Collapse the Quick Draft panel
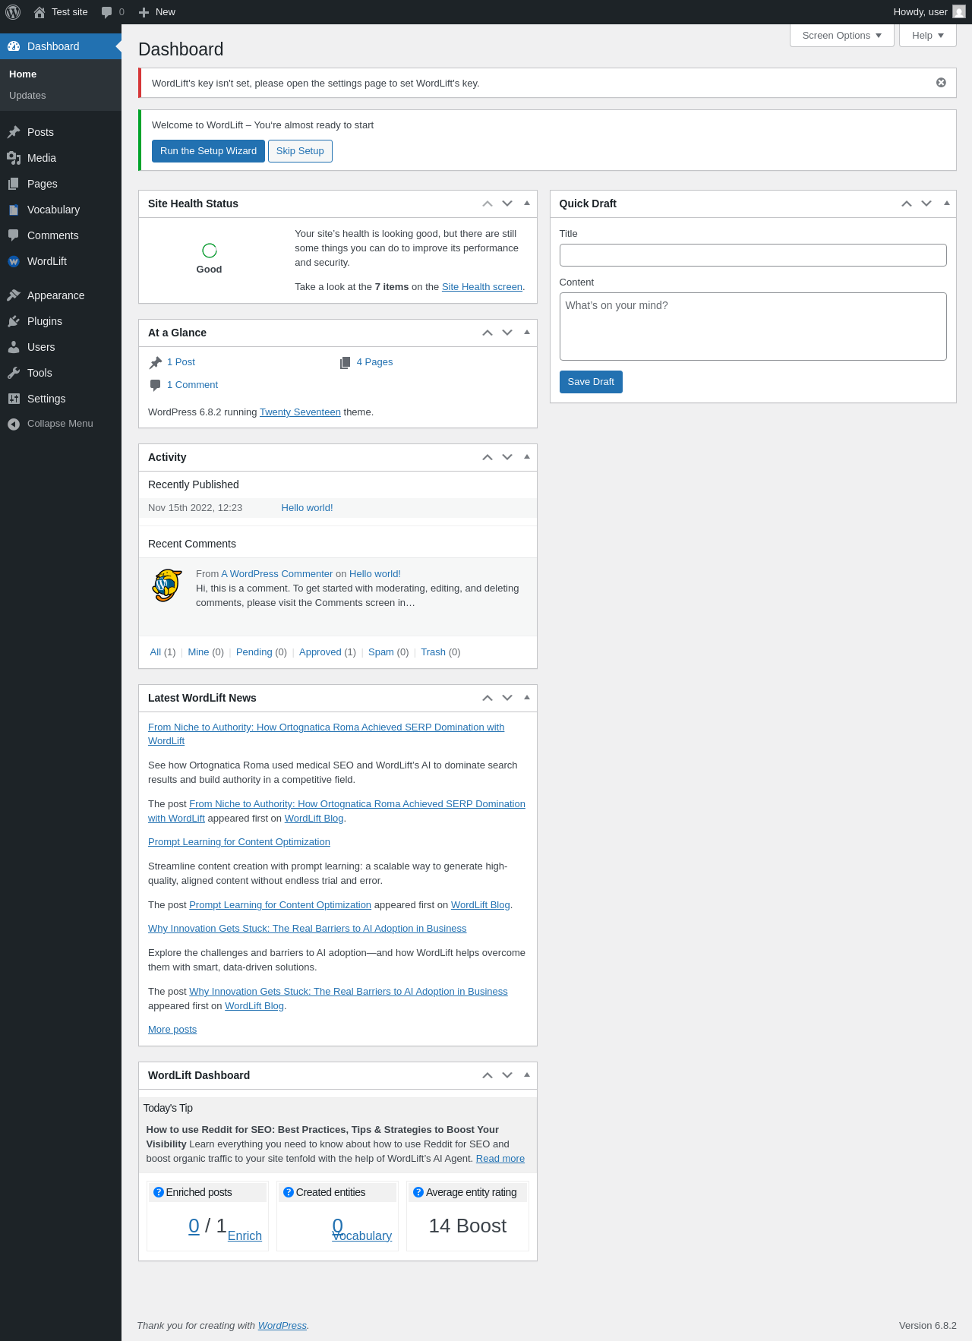The height and width of the screenshot is (1341, 972). pos(946,204)
